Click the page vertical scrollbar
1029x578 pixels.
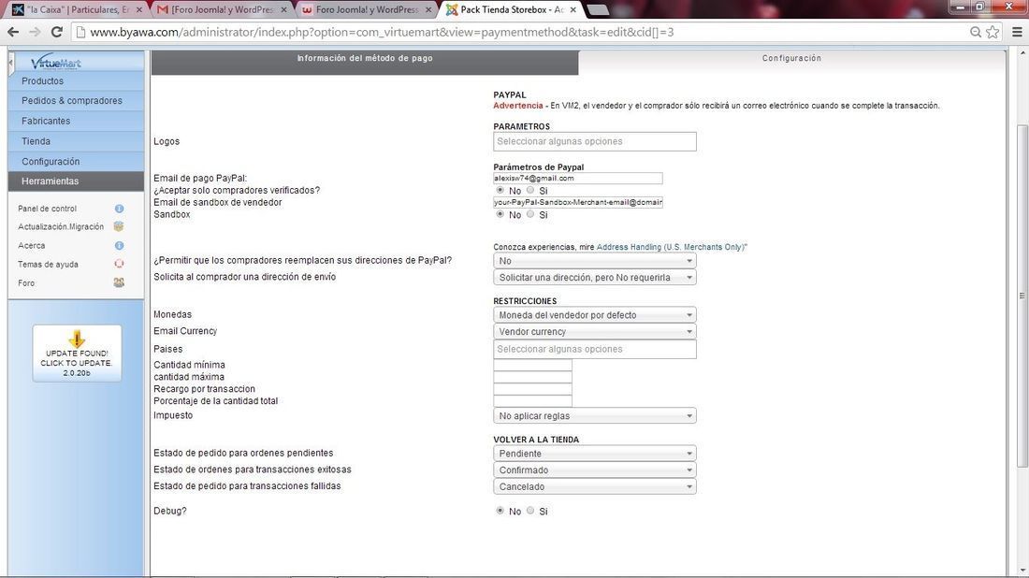[1022, 296]
